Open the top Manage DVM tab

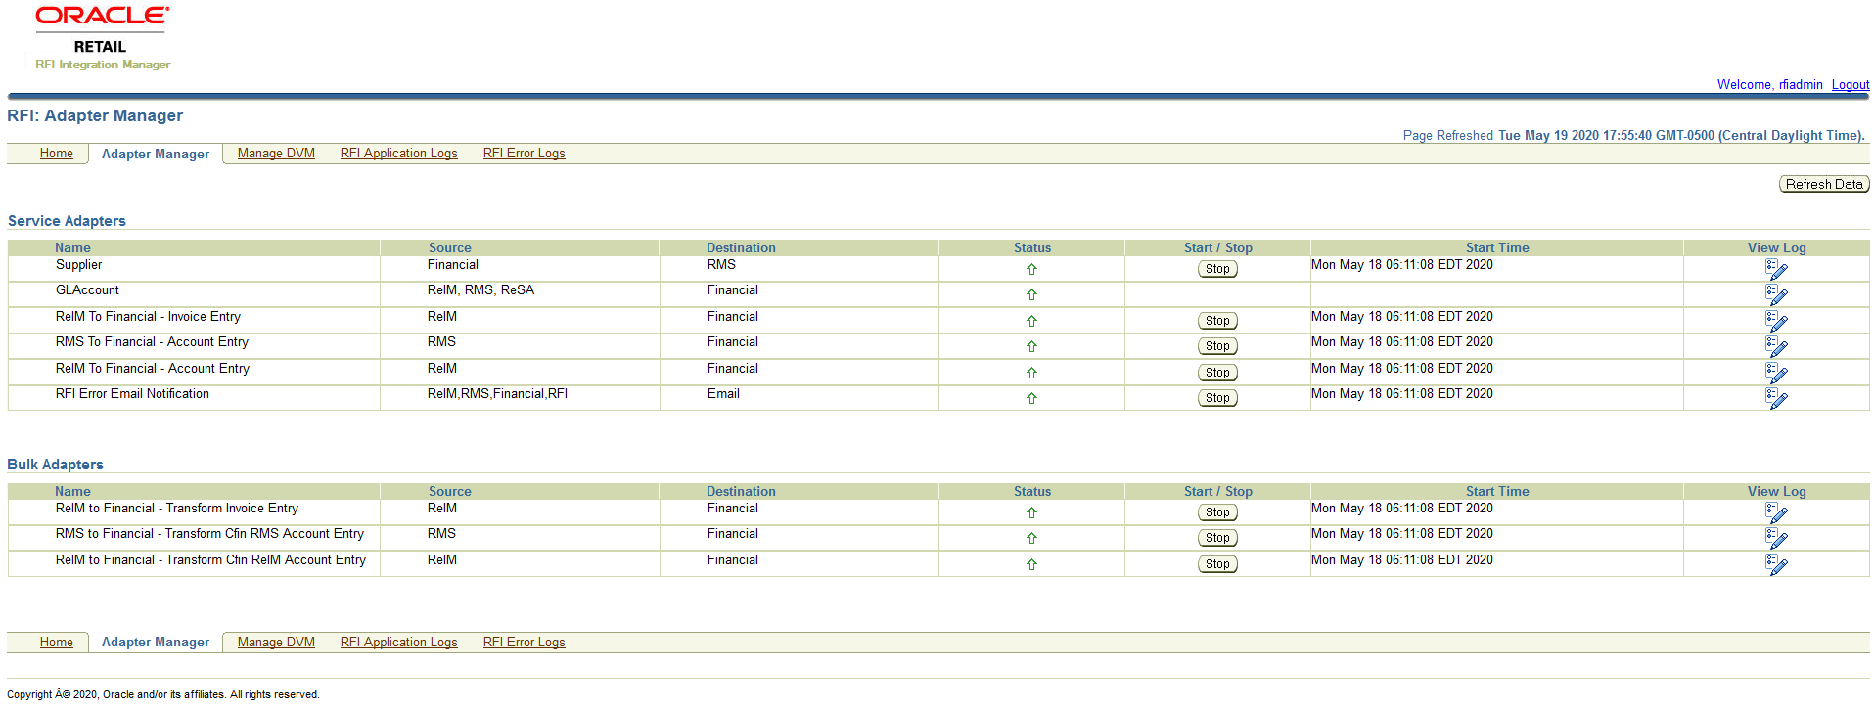(x=276, y=154)
